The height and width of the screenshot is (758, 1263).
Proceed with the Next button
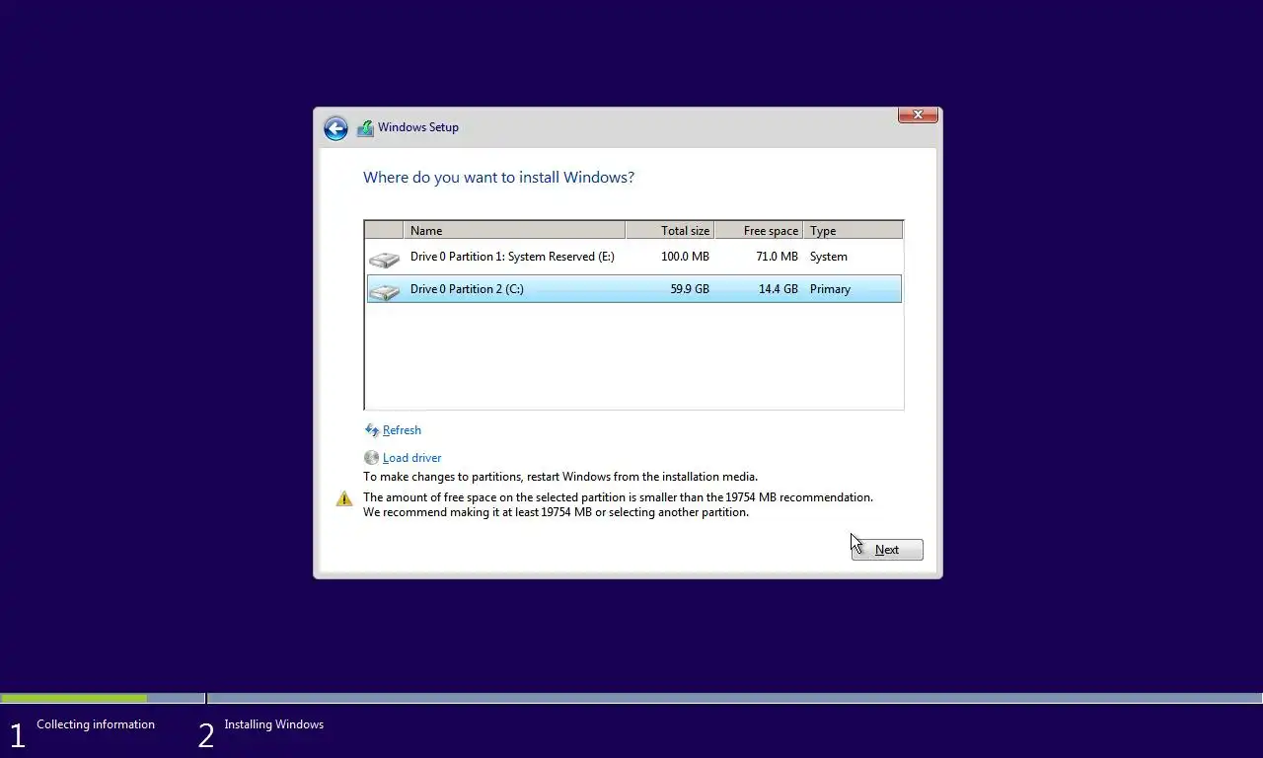coord(887,550)
